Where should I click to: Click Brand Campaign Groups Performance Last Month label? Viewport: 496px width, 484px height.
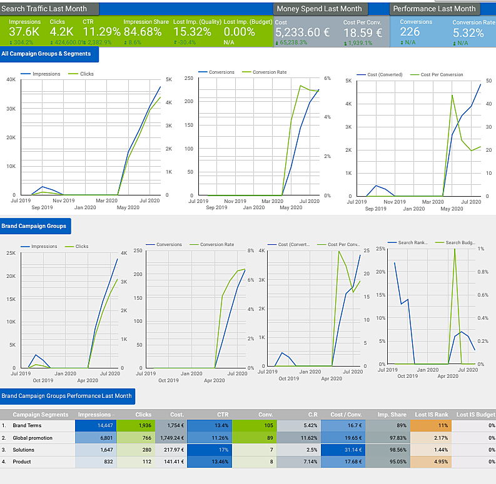(x=67, y=396)
